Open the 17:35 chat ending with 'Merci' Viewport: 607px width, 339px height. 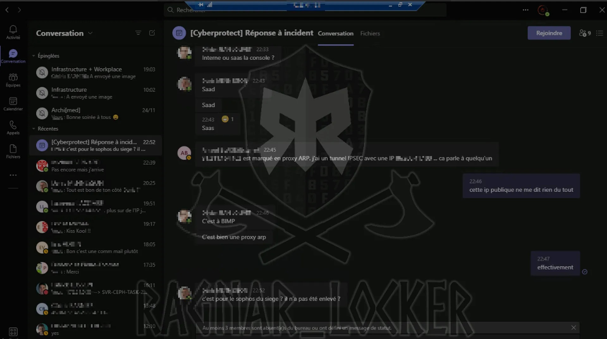(x=95, y=268)
